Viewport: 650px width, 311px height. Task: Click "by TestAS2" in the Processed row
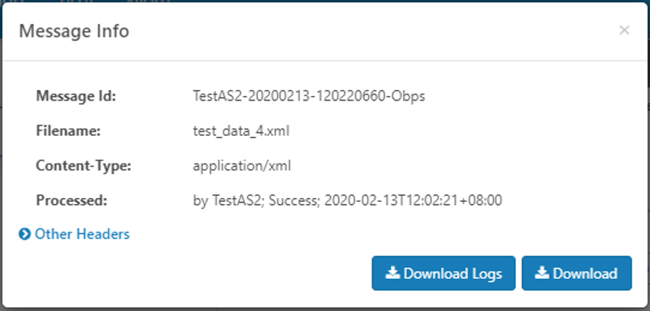[x=229, y=200]
